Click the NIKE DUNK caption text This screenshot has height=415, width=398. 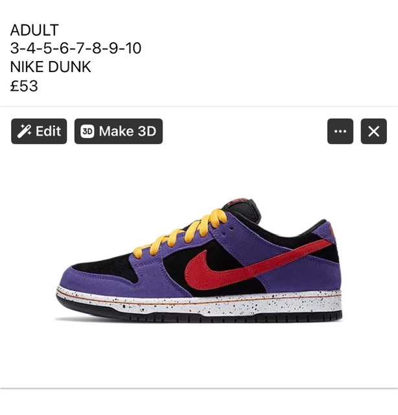click(x=51, y=67)
